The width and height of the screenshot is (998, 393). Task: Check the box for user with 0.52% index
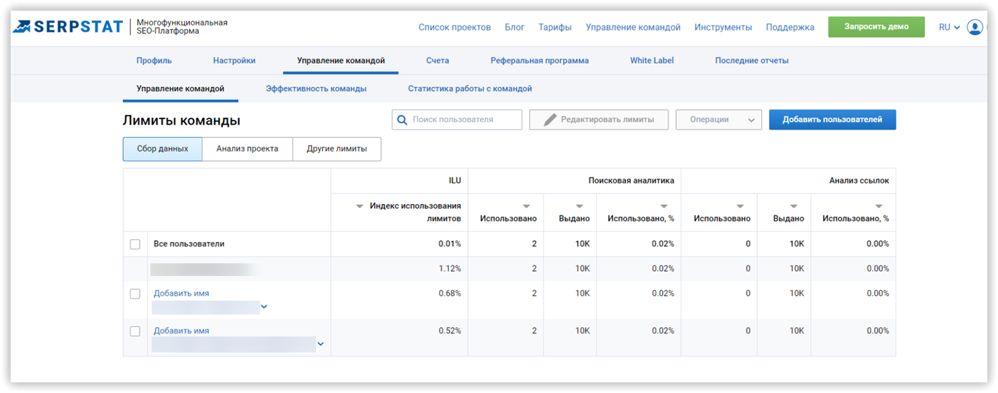135,331
